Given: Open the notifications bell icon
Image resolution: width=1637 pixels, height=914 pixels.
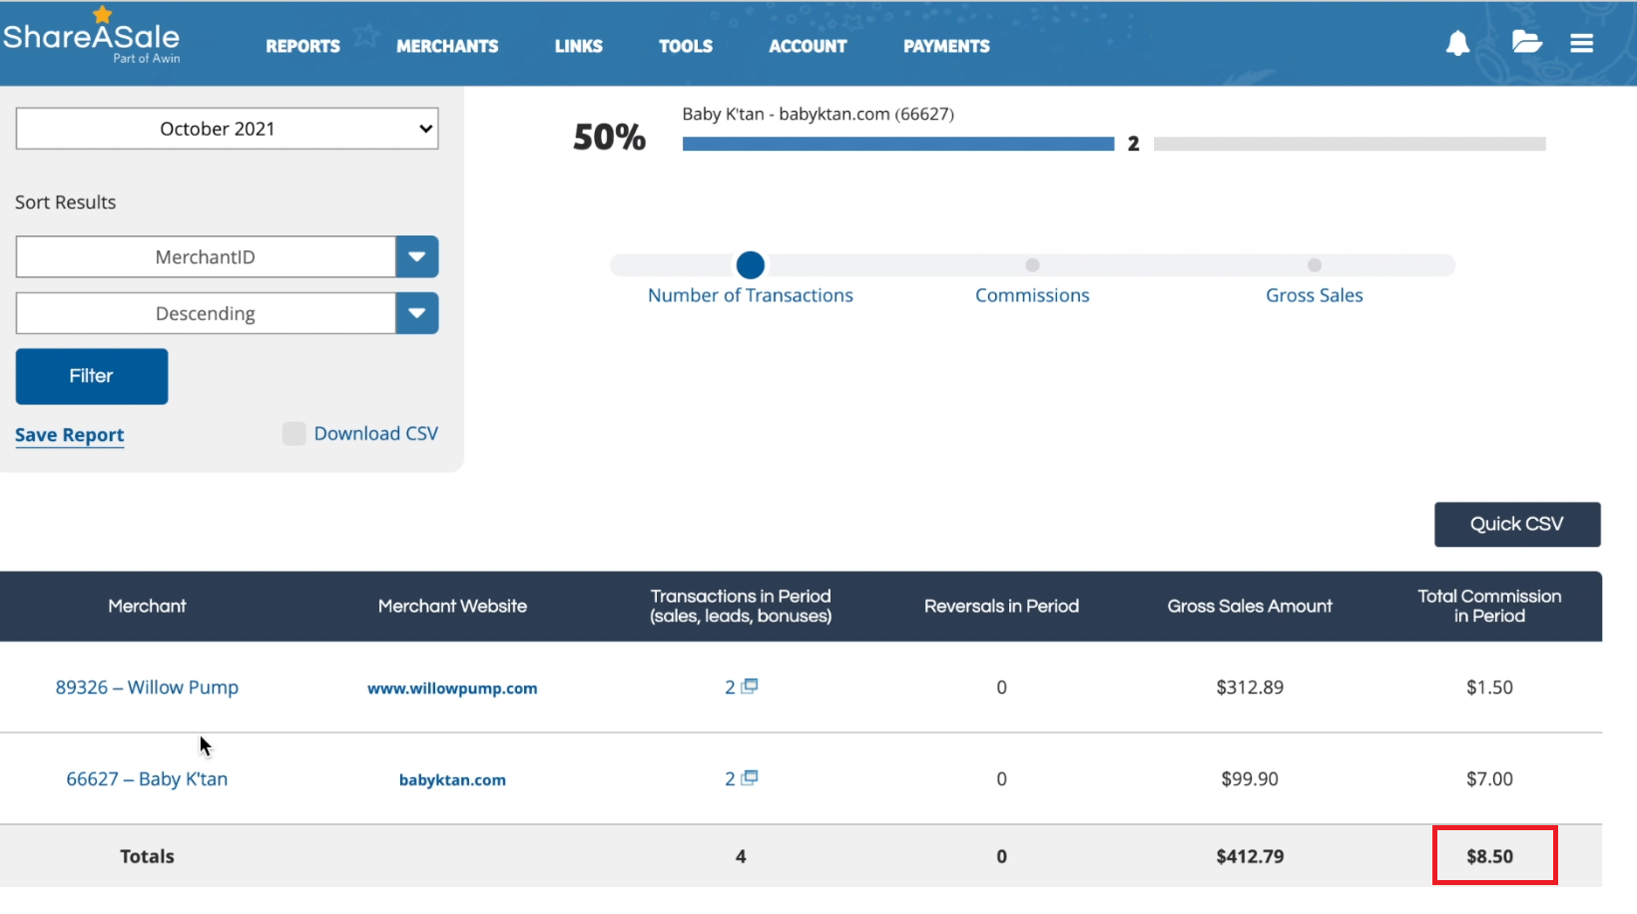Looking at the screenshot, I should 1457,43.
